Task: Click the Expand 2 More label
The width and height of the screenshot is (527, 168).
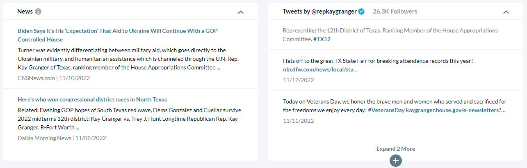Action: (395, 149)
